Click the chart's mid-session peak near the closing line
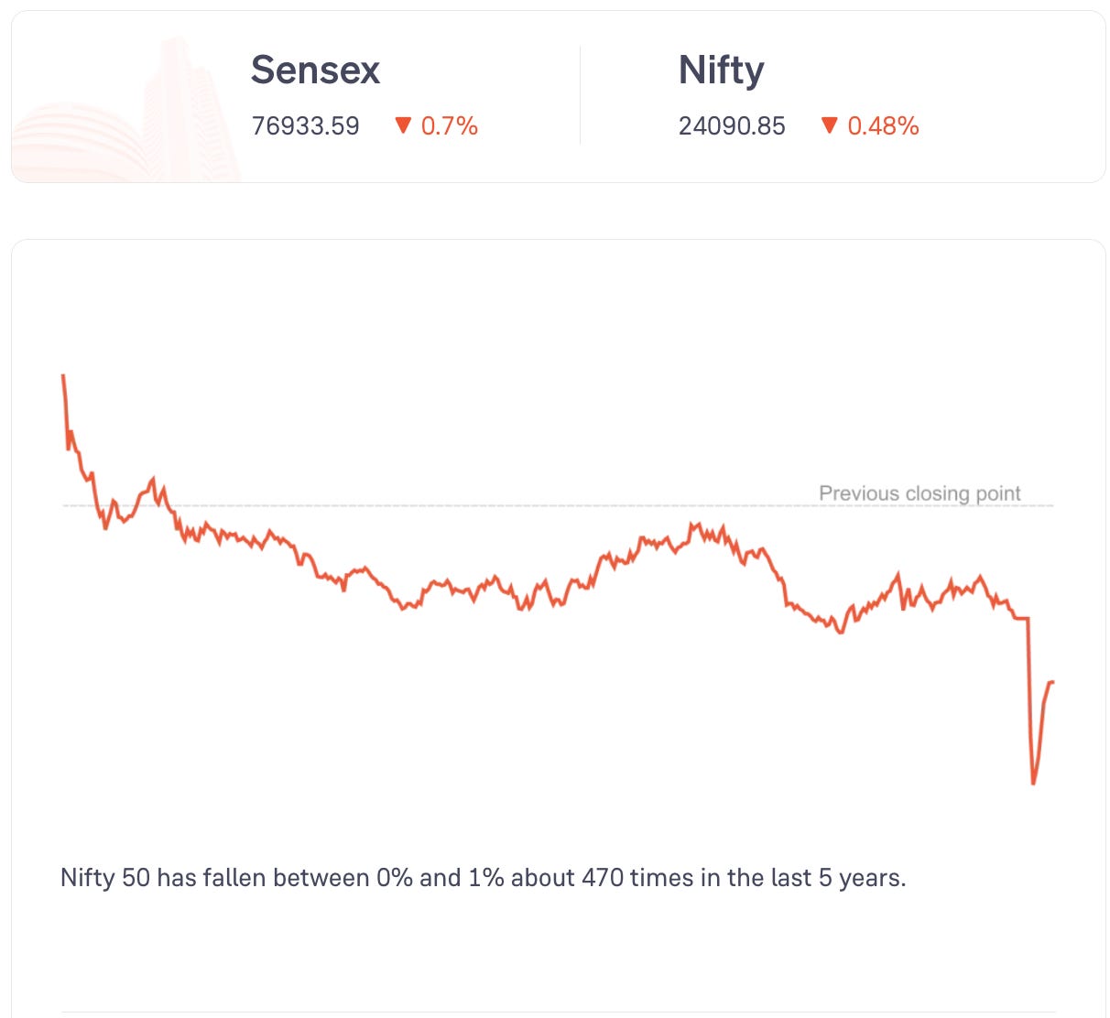 pos(694,525)
